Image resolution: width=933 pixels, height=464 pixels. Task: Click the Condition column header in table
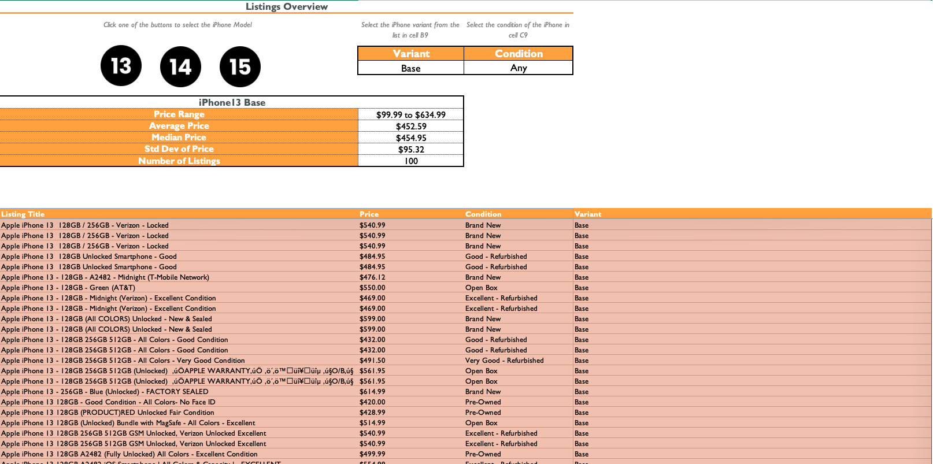[483, 214]
